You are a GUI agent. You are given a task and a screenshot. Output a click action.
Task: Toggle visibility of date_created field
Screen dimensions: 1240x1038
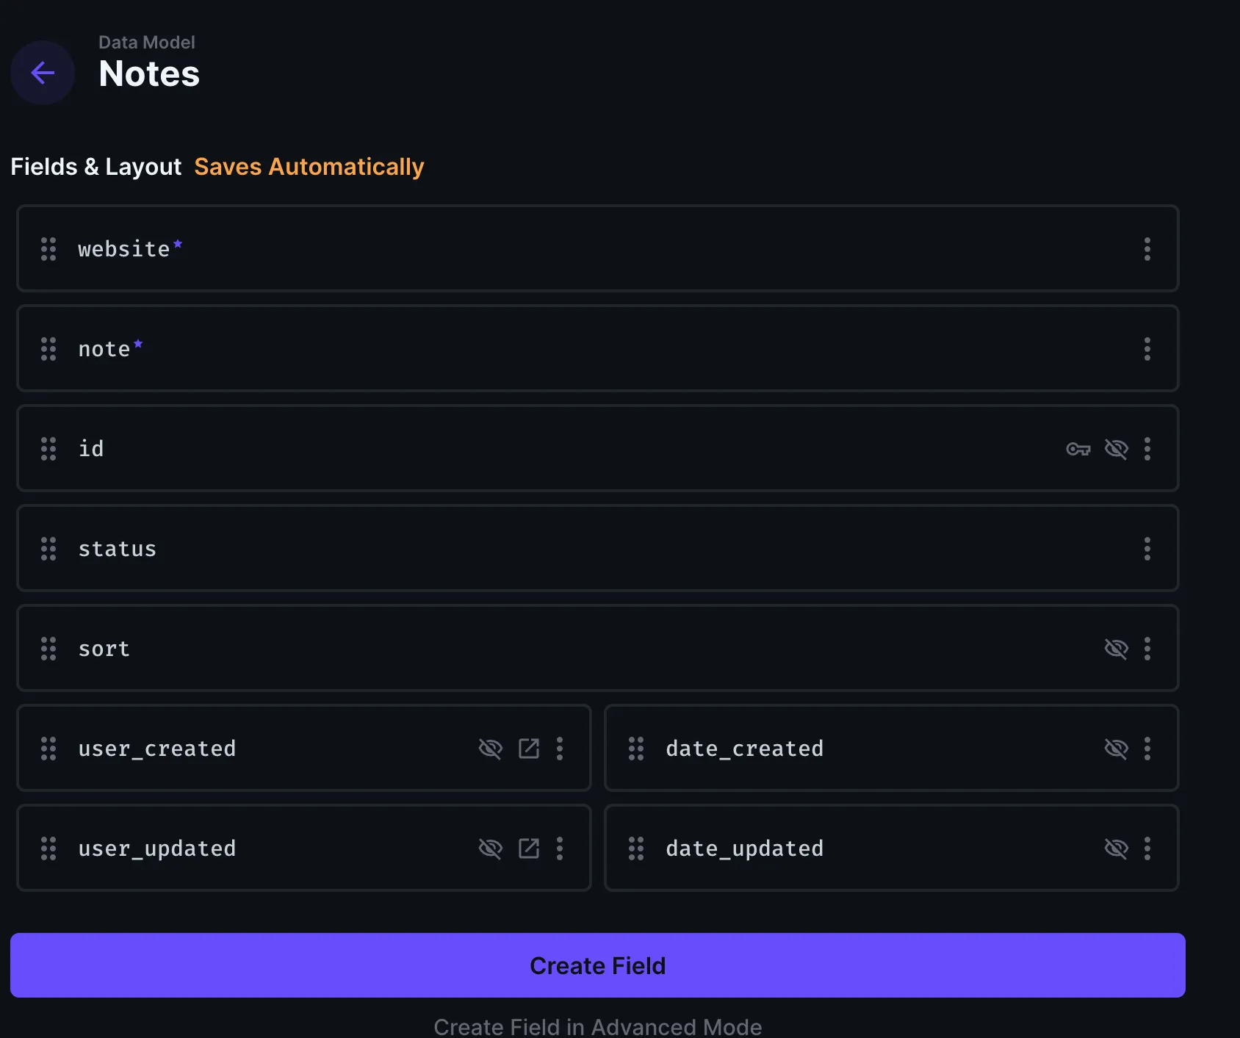click(x=1116, y=749)
